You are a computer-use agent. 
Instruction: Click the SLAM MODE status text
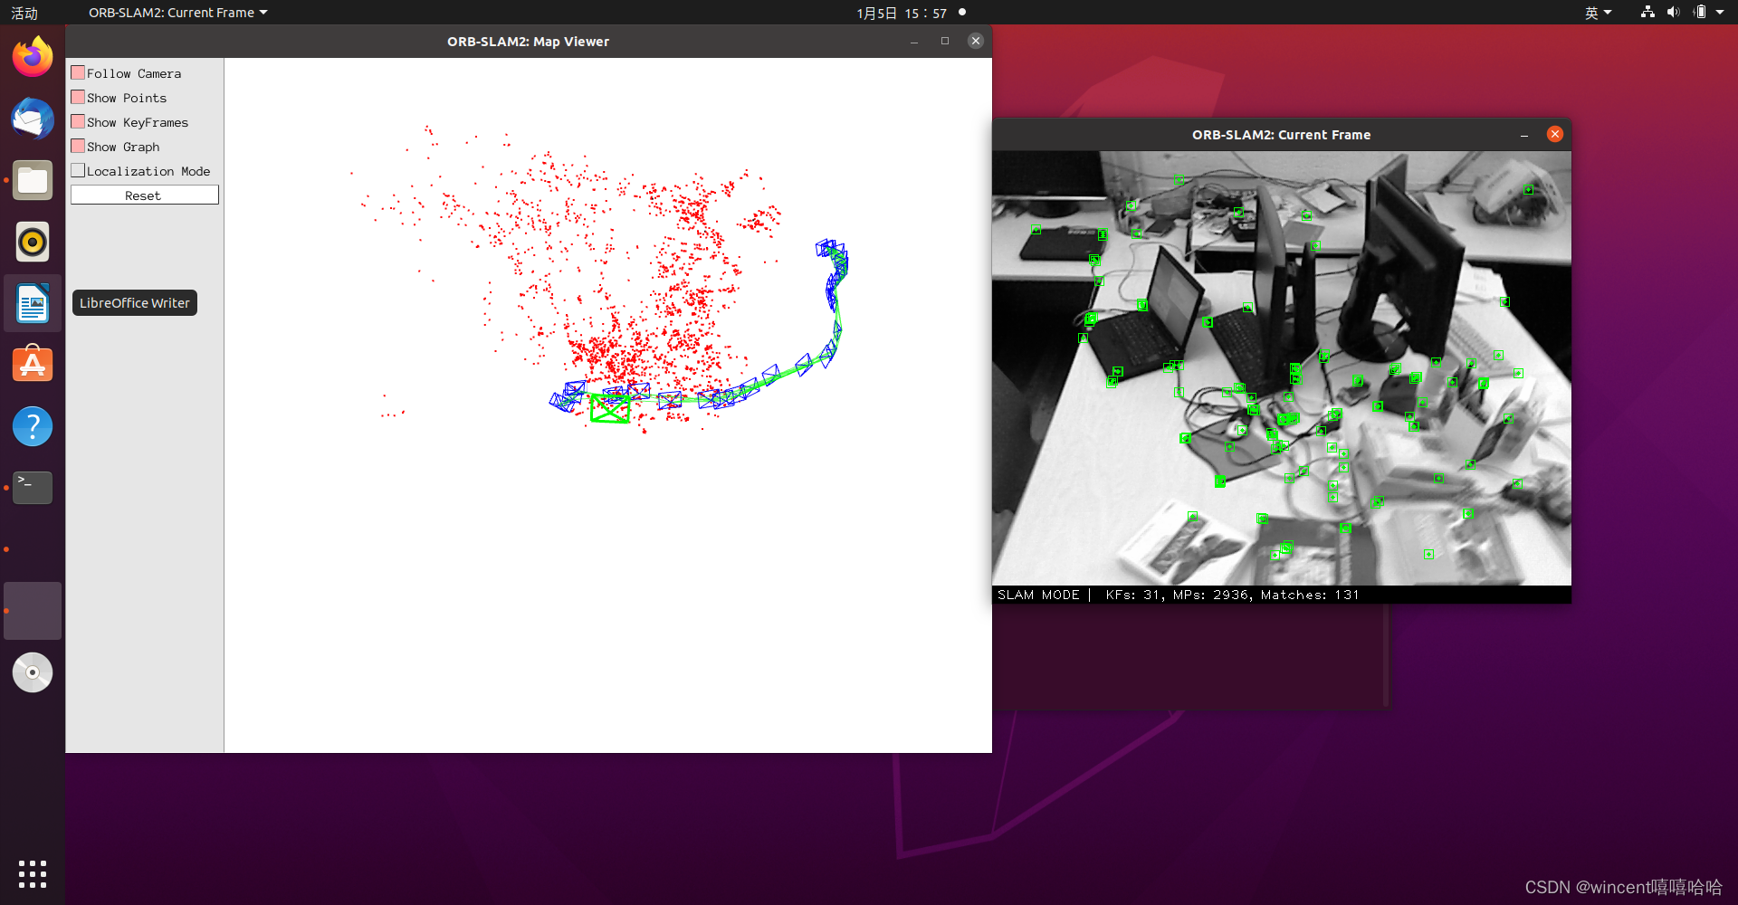[1038, 595]
